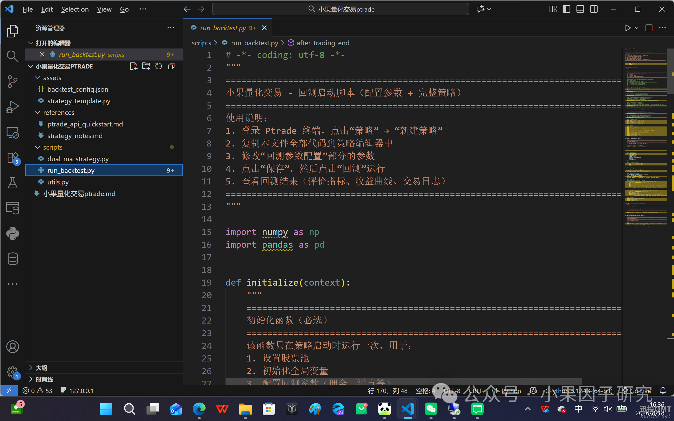The width and height of the screenshot is (674, 421).
Task: Open Copilot chat icon in title bar
Action: (x=480, y=9)
